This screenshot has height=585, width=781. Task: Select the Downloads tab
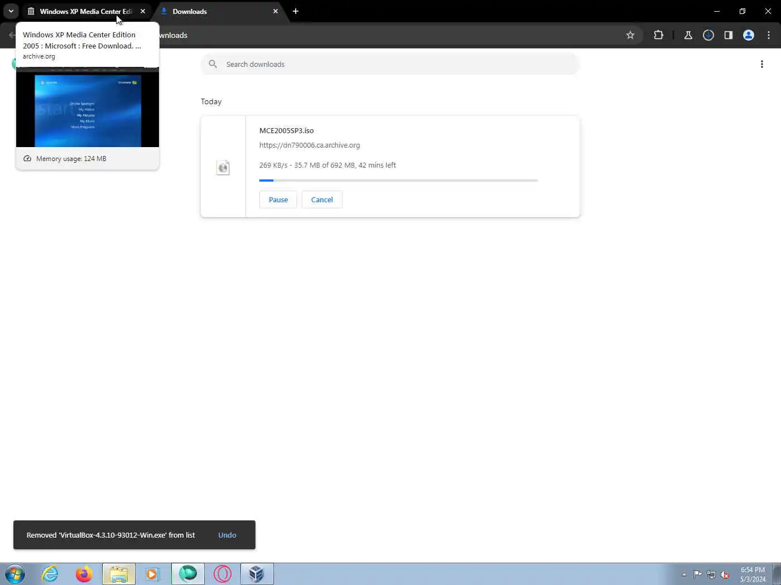point(220,11)
